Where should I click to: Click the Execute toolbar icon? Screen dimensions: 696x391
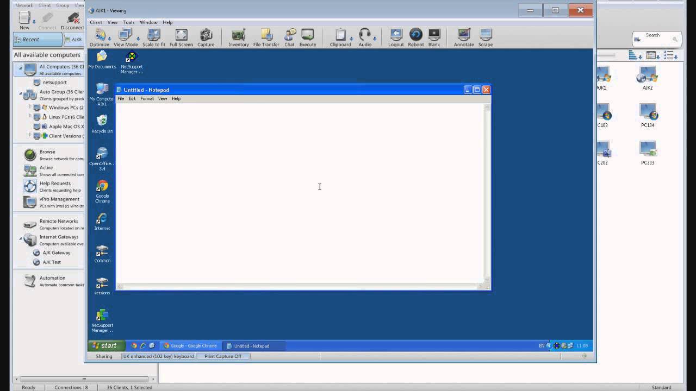point(307,37)
